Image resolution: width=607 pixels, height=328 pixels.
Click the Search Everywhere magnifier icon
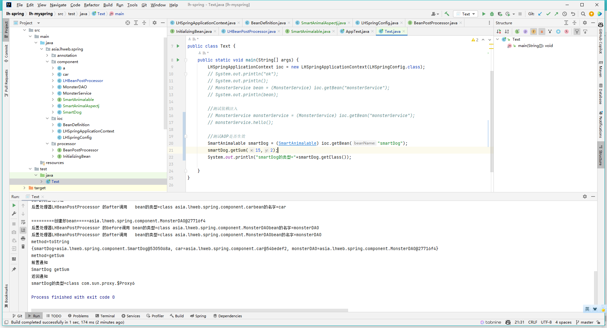[583, 14]
